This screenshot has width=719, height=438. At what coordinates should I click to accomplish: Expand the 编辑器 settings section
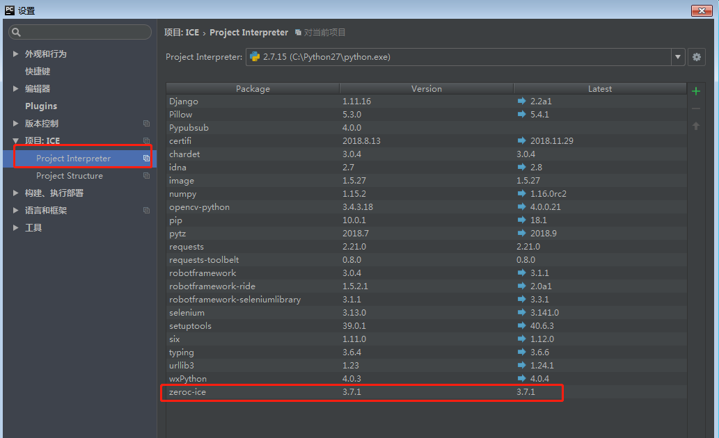[15, 89]
